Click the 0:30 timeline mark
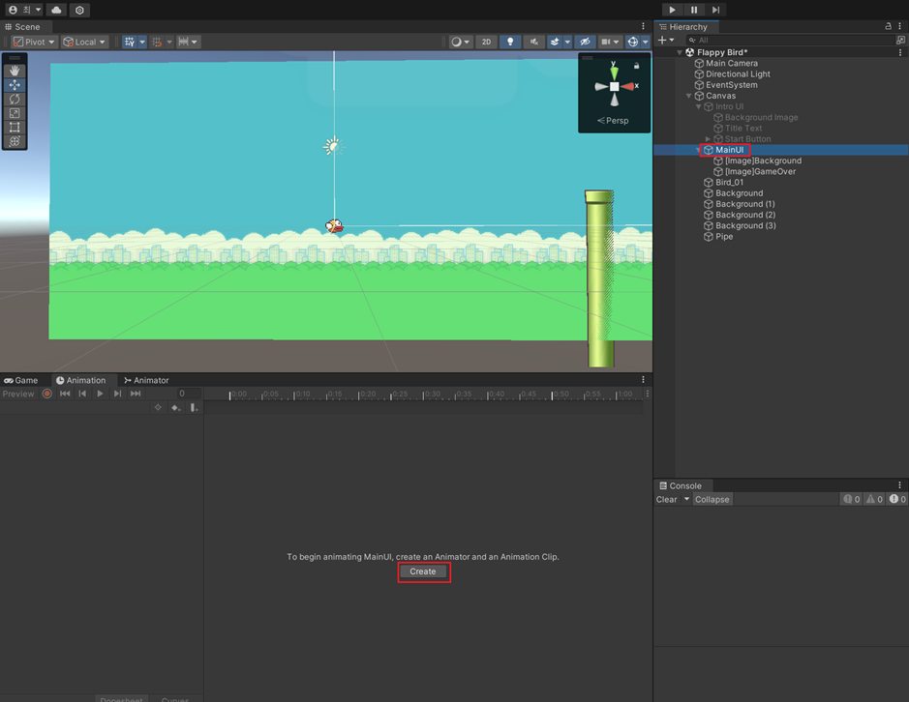The width and height of the screenshot is (909, 702). click(432, 394)
